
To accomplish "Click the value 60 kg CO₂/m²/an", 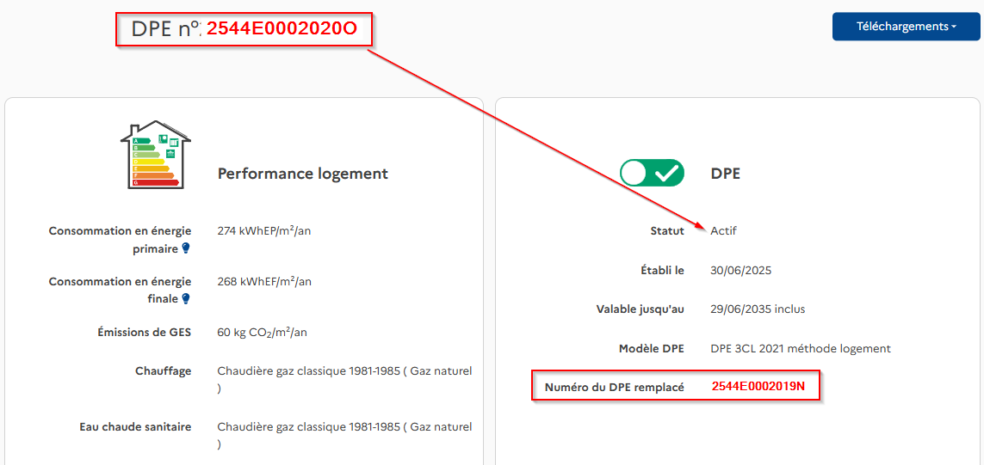I will click(x=263, y=333).
